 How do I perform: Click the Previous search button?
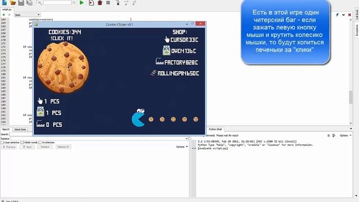pyautogui.click(x=9, y=147)
